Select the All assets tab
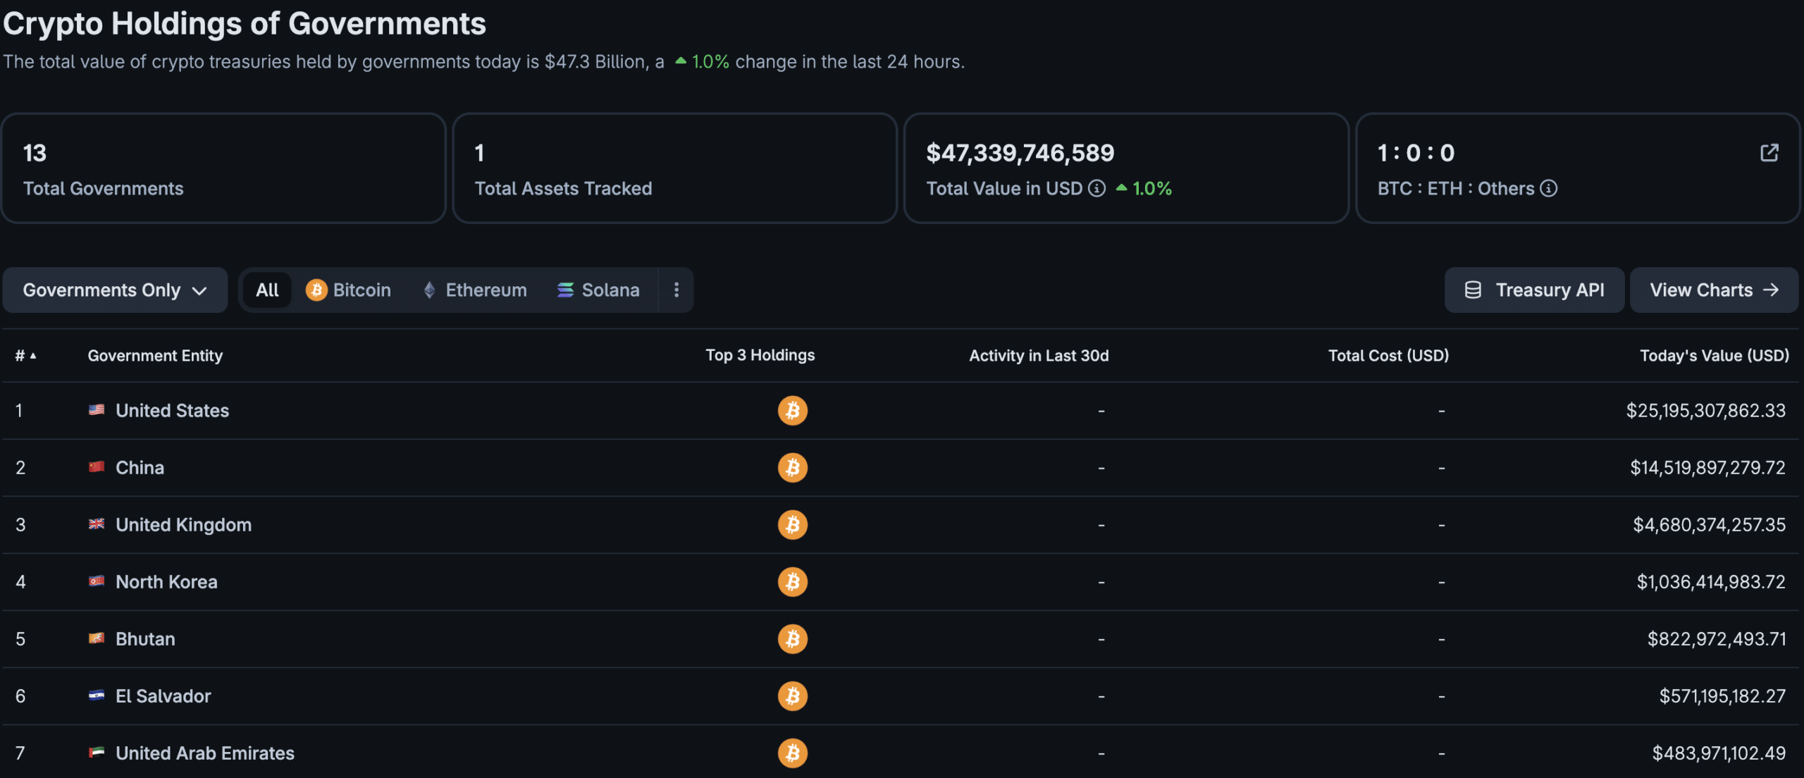 (x=267, y=290)
